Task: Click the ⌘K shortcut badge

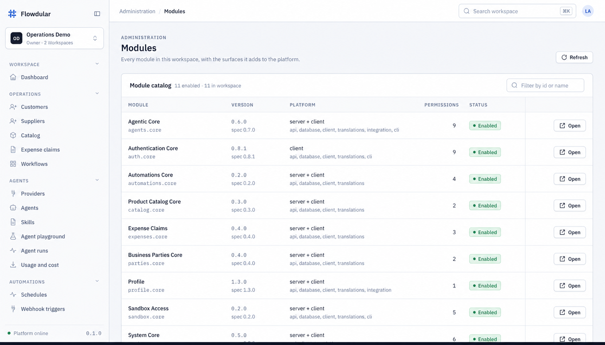Action: click(x=566, y=11)
